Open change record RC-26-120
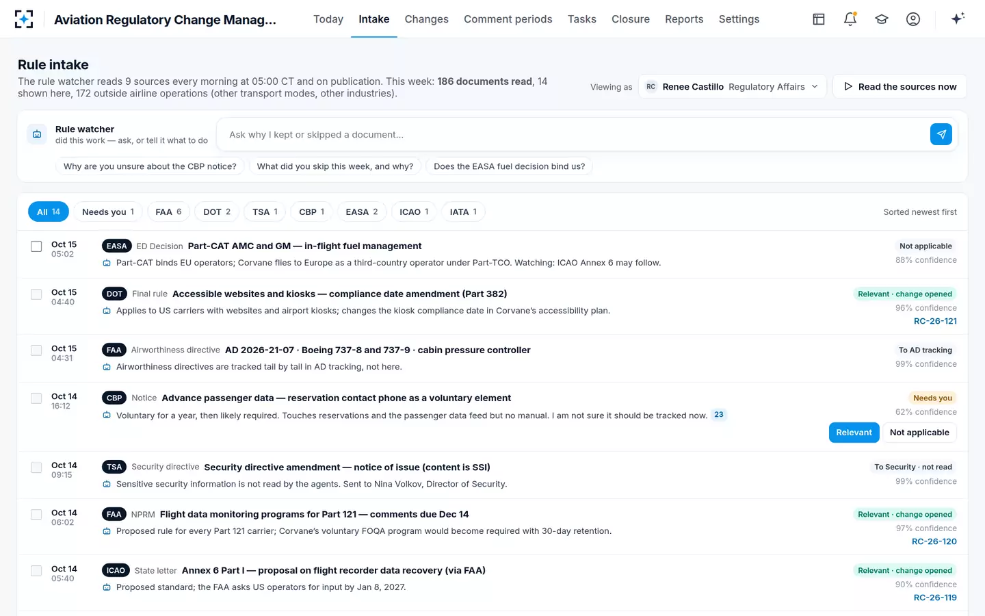 click(934, 541)
